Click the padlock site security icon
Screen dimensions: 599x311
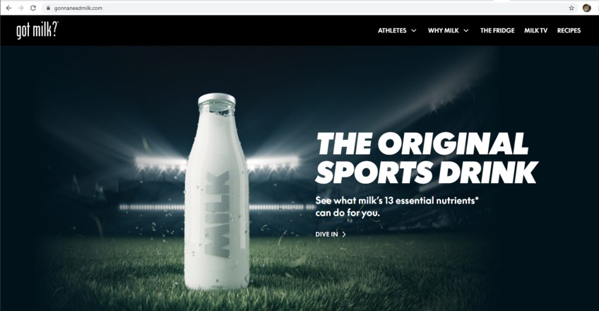pyautogui.click(x=48, y=8)
